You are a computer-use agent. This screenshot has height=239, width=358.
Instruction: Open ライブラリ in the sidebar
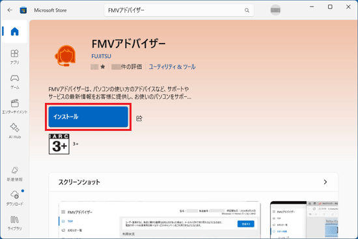tap(14, 223)
